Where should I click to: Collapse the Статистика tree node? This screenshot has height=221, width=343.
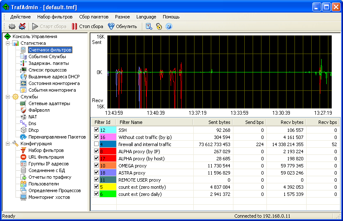coord(8,43)
